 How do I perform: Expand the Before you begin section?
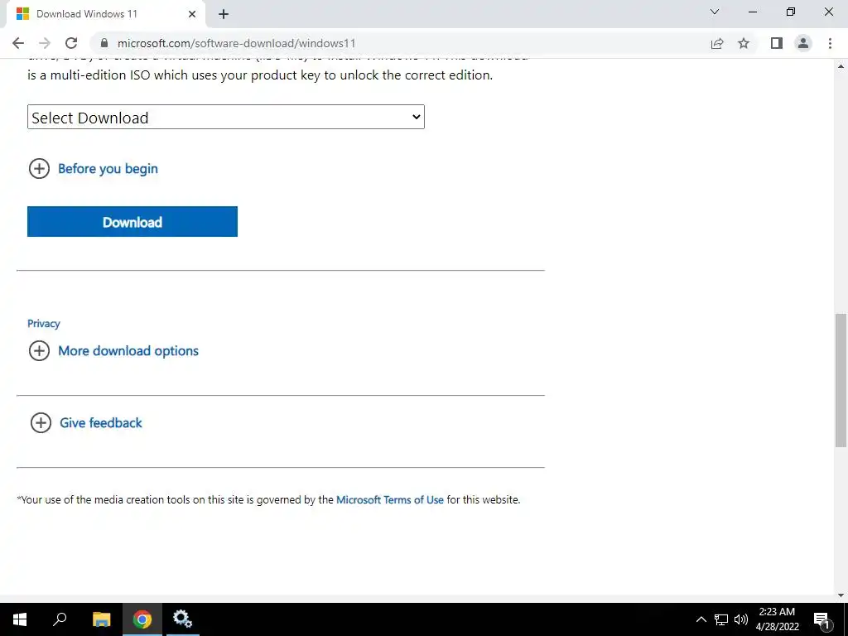click(x=93, y=169)
